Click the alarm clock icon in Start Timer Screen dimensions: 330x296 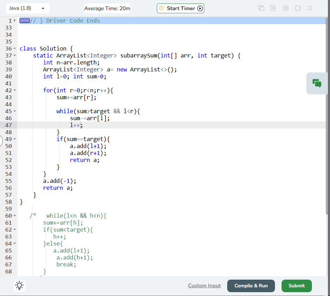point(161,8)
